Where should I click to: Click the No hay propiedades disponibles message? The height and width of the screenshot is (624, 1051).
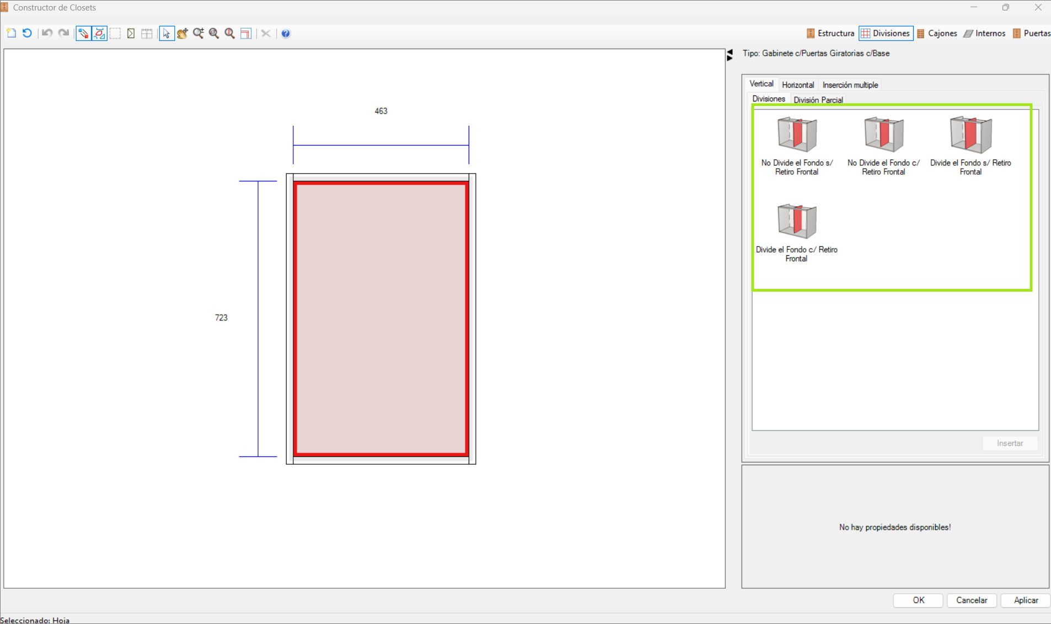895,528
